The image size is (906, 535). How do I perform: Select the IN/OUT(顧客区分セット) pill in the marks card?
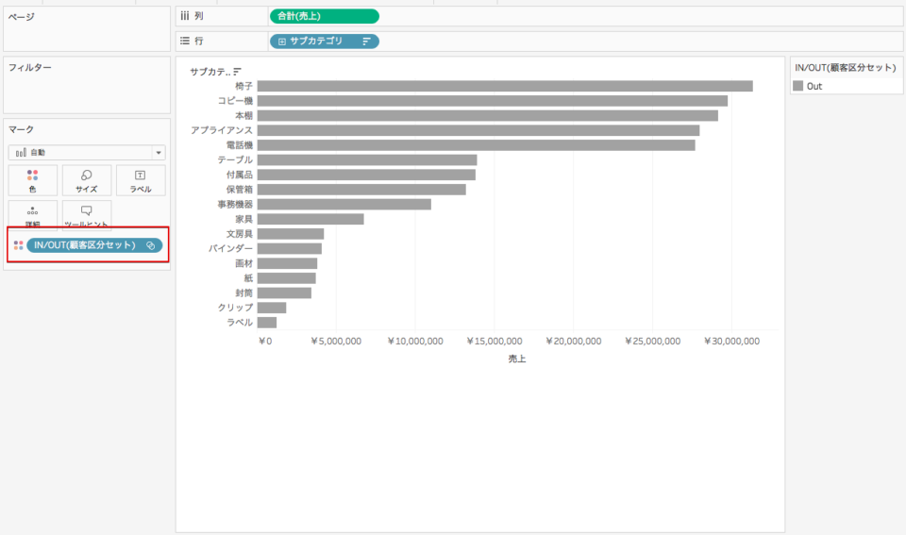point(94,245)
